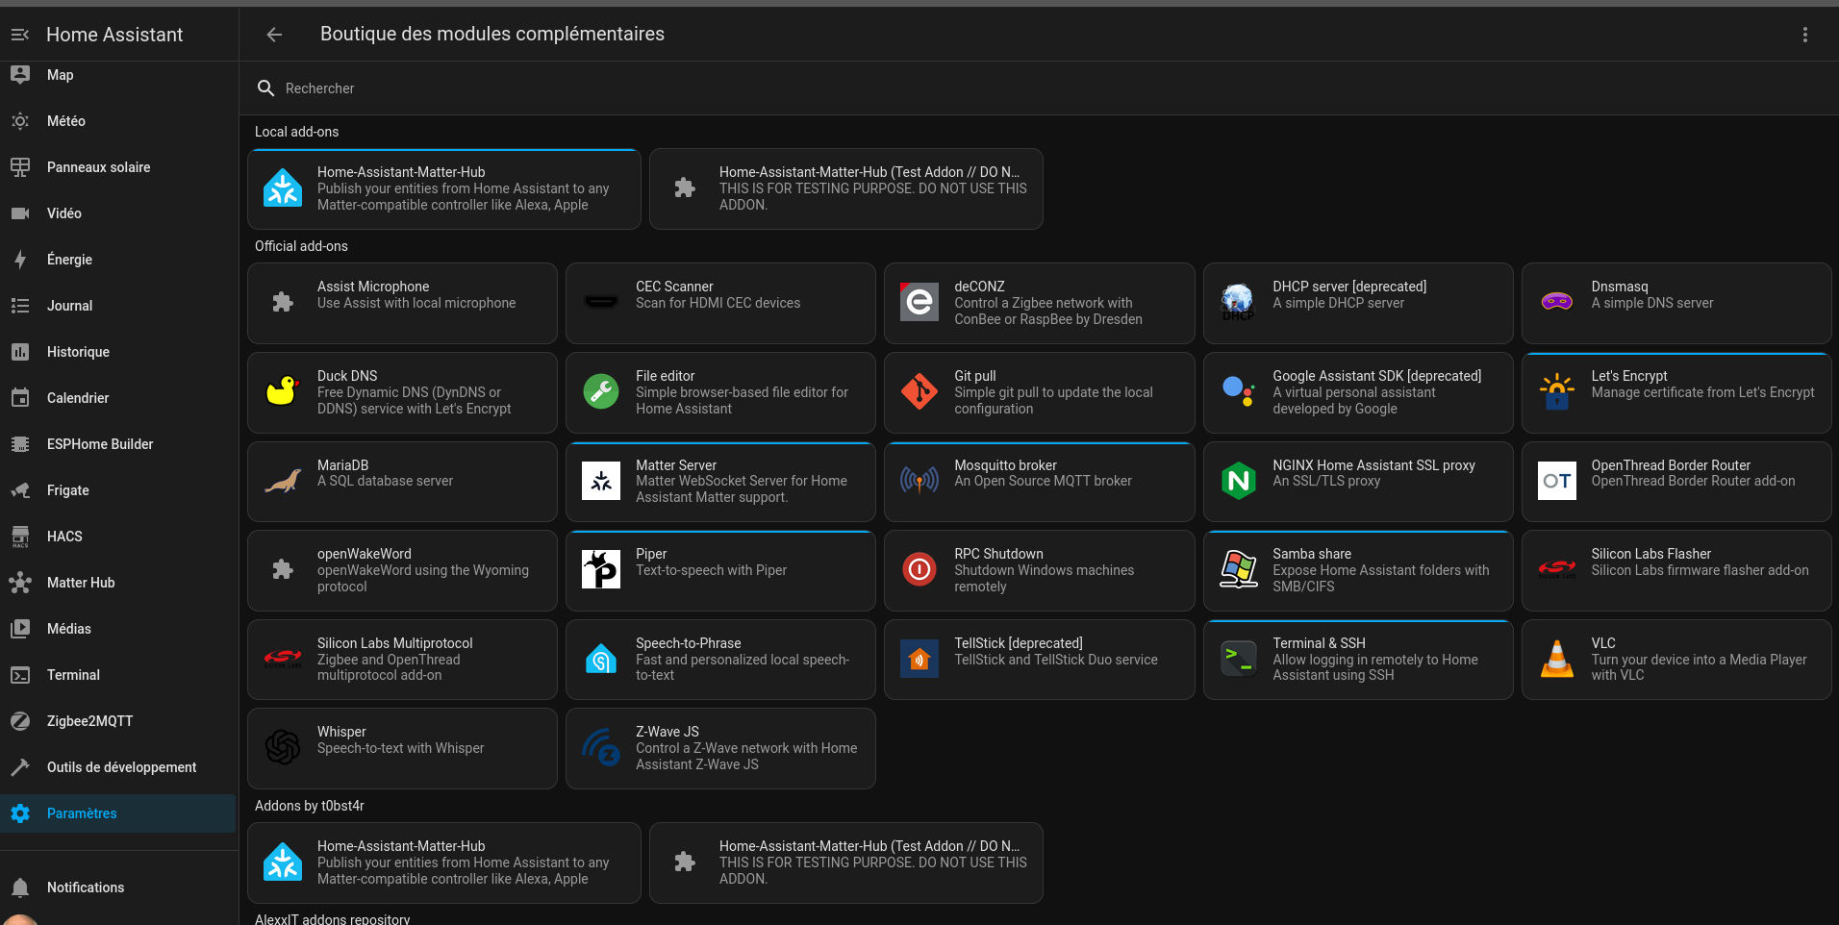Viewport: 1839px width, 925px height.
Task: Click the Paramètres gear icon
Action: 20,813
